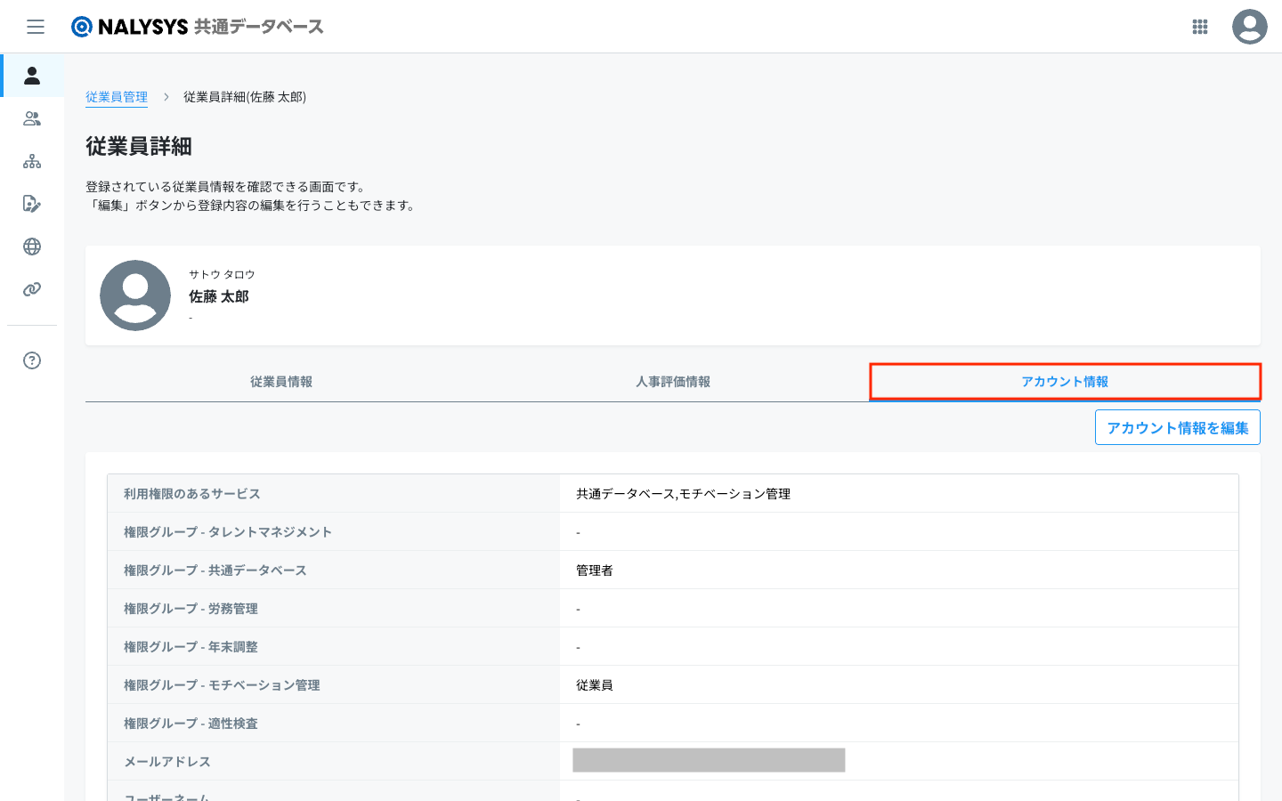Viewport: 1282px width, 801px height.
Task: Open the user account avatar menu
Action: (x=1249, y=27)
